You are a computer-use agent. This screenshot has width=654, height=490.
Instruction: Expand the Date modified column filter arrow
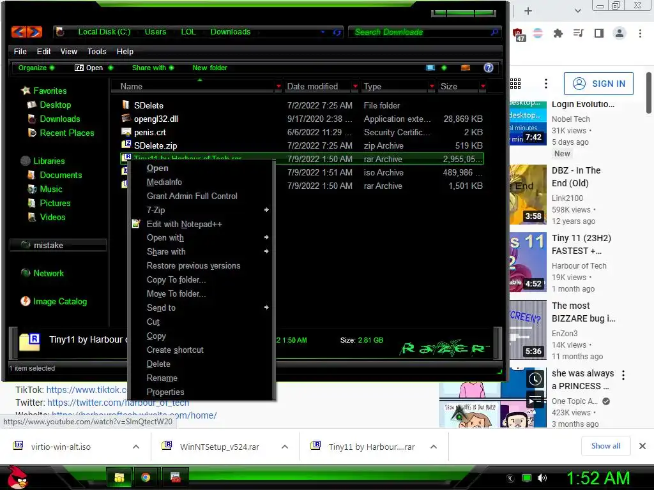(x=355, y=86)
